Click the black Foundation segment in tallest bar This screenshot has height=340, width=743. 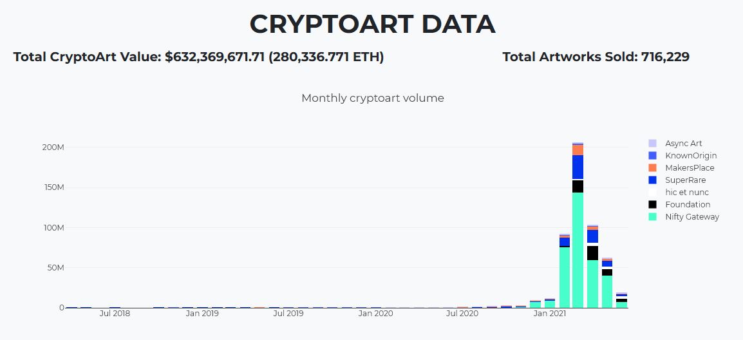pyautogui.click(x=578, y=186)
